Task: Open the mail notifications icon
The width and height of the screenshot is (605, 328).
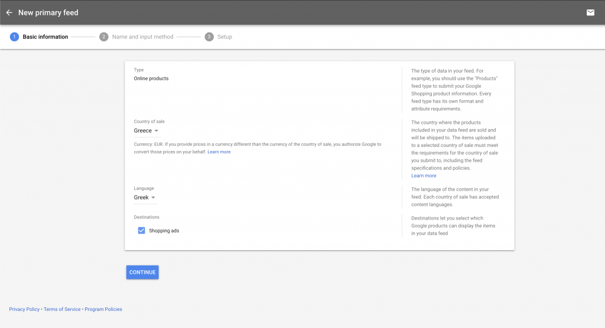Action: (590, 13)
